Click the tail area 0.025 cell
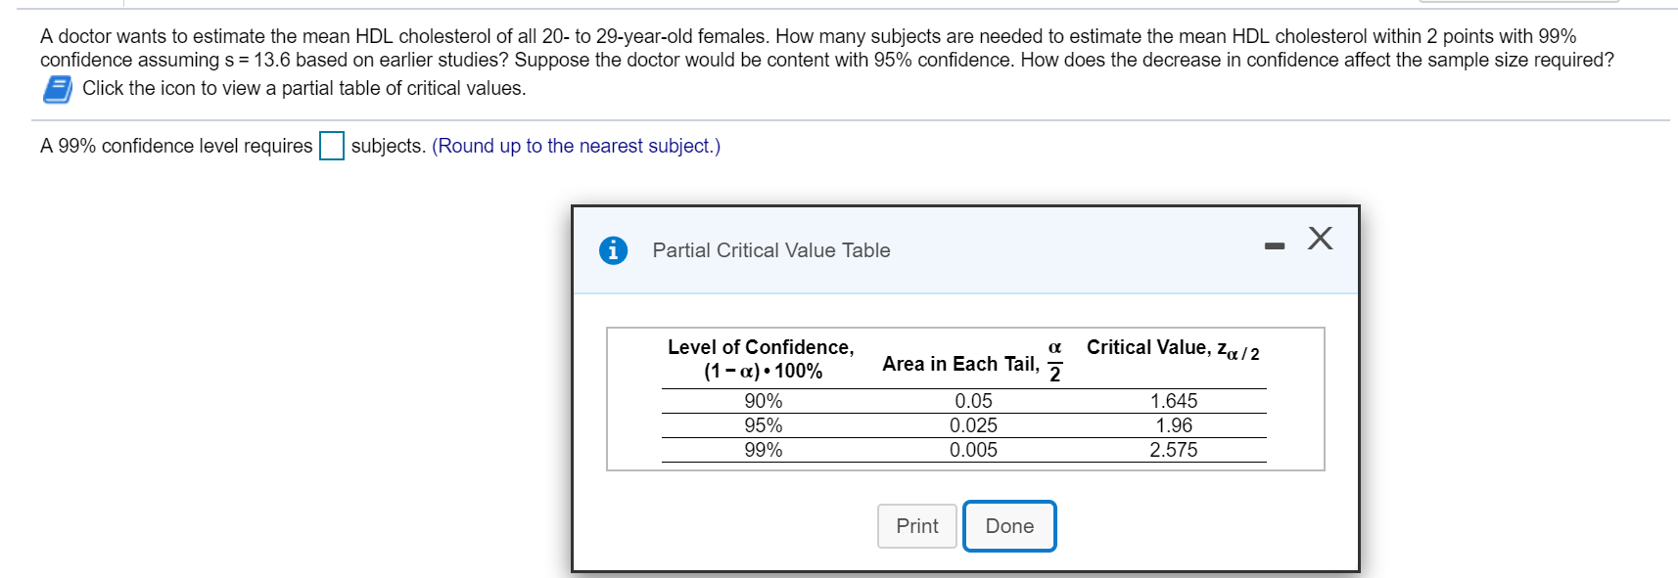Viewport: 1678px width, 578px height. coord(973,425)
